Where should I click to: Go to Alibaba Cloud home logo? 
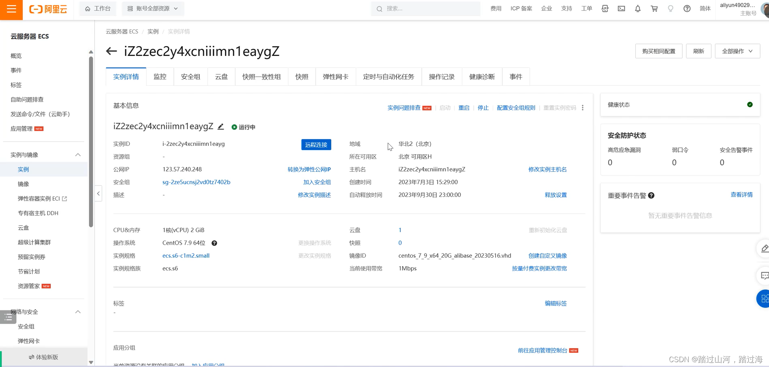[x=48, y=9]
